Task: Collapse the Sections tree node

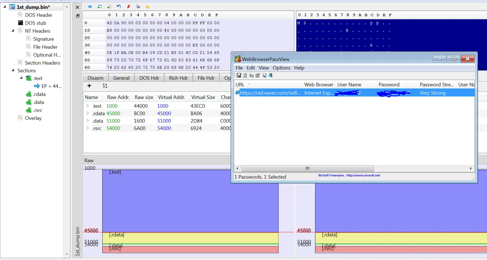Action: tap(13, 70)
